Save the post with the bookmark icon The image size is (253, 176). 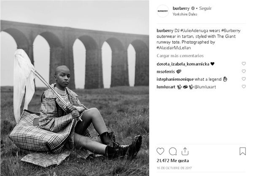pyautogui.click(x=242, y=151)
